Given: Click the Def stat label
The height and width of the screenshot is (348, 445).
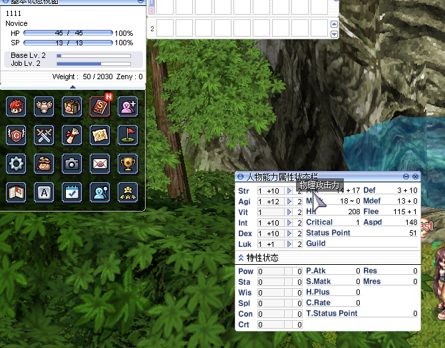Looking at the screenshot, I should pyautogui.click(x=370, y=190).
